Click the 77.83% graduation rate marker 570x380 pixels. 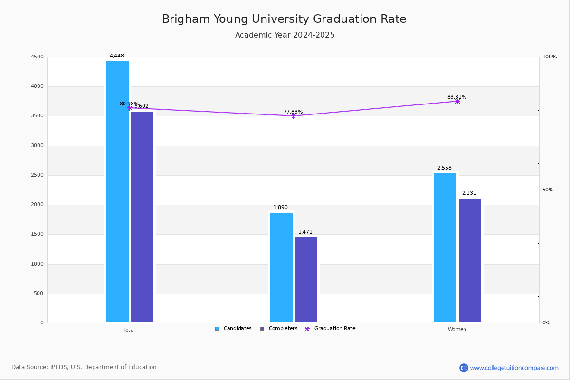coord(293,116)
